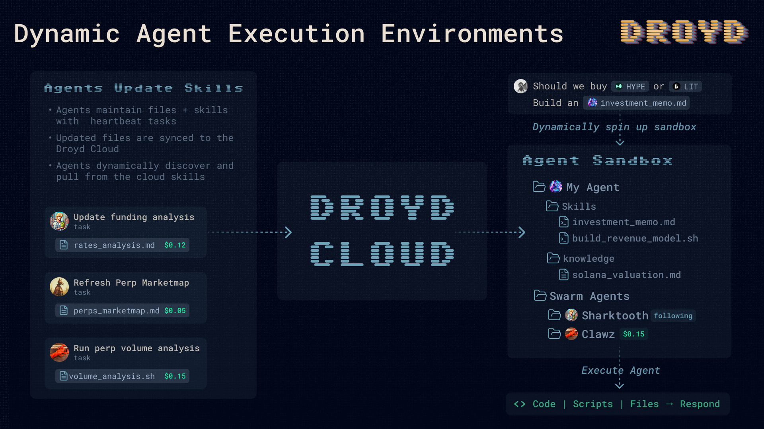Click the DROYD logo in the top right
The height and width of the screenshot is (429, 764).
(683, 33)
